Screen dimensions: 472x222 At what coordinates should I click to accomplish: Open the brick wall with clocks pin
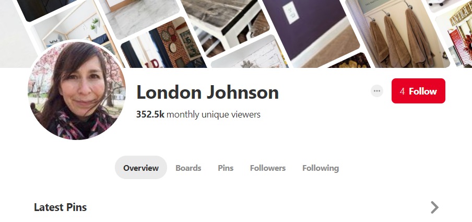point(164,45)
